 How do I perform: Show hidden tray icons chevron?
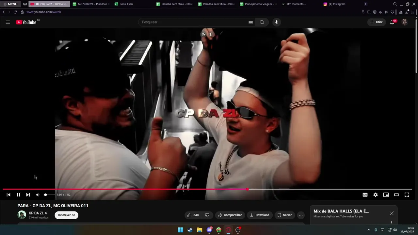(369, 230)
